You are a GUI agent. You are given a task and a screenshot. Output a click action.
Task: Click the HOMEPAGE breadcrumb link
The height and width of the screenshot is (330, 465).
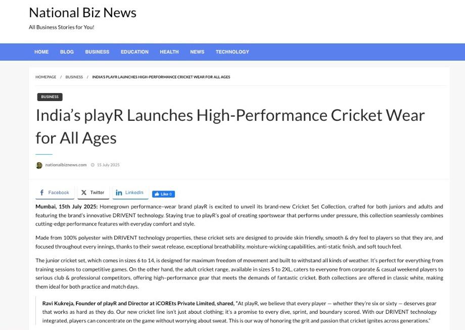(45, 77)
